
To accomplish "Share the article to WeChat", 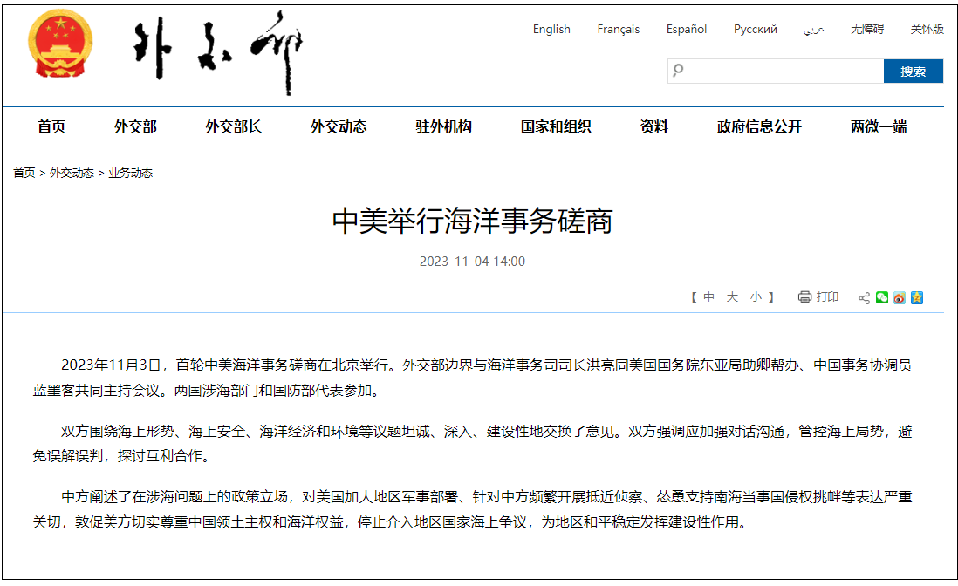I will click(881, 298).
